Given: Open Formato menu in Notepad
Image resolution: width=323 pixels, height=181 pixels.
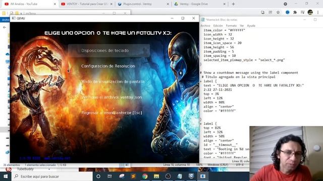Looking at the screenshot, I should coord(231,26).
